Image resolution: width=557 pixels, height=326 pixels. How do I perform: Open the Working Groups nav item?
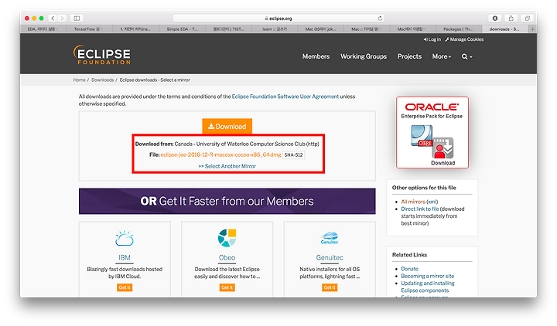pos(364,56)
